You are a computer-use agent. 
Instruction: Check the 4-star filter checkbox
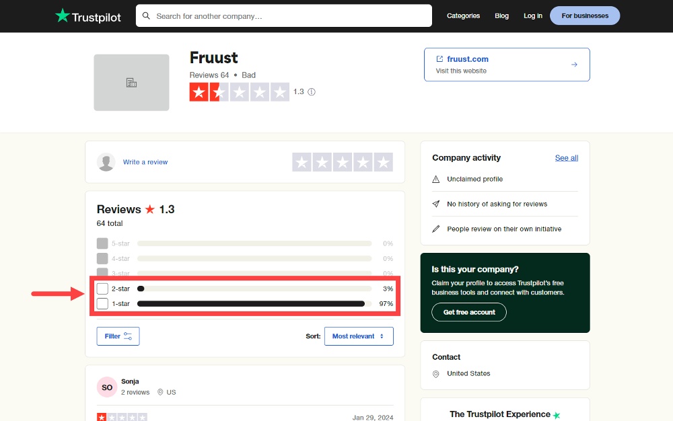[x=102, y=258]
